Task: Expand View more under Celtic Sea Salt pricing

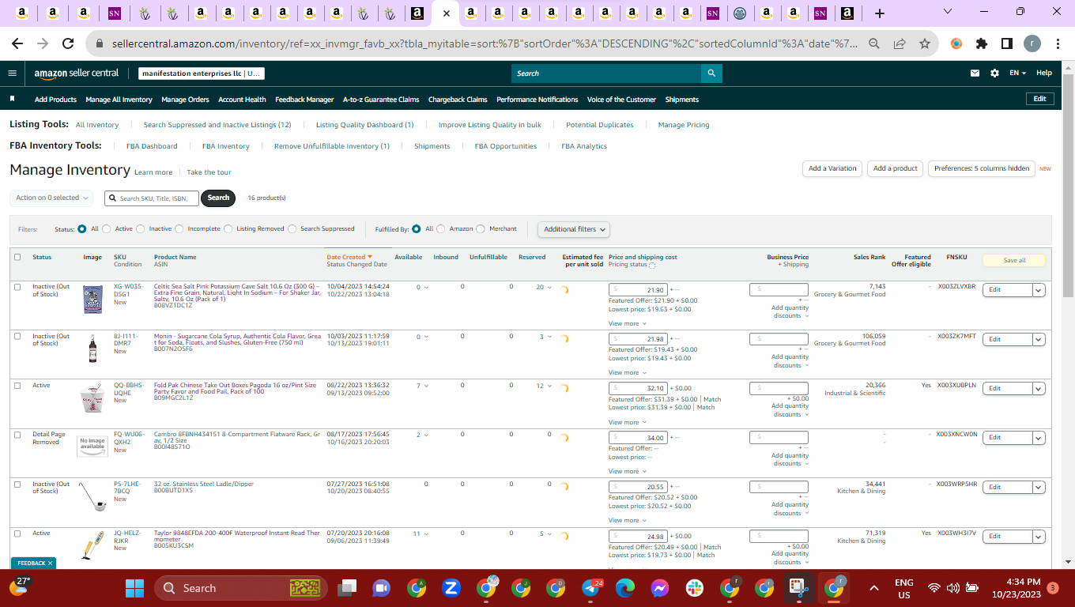Action: point(627,323)
